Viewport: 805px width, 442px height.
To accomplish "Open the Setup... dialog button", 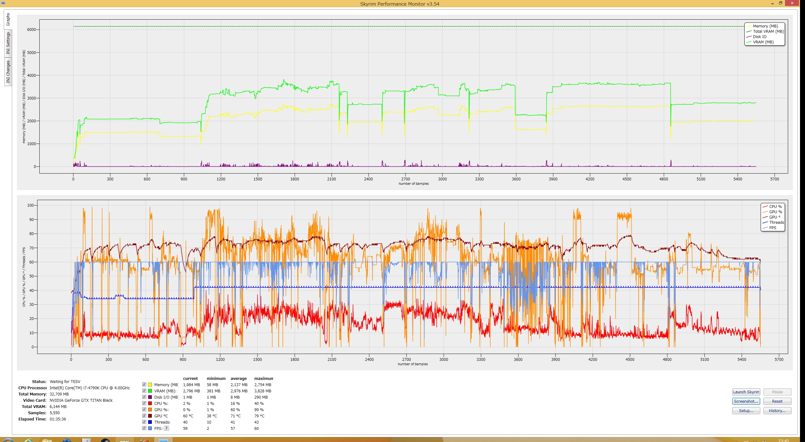I will tap(746, 411).
